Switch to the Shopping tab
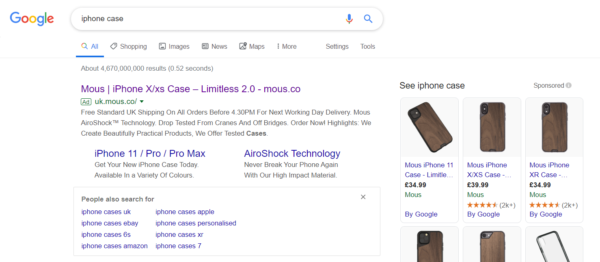 (128, 46)
